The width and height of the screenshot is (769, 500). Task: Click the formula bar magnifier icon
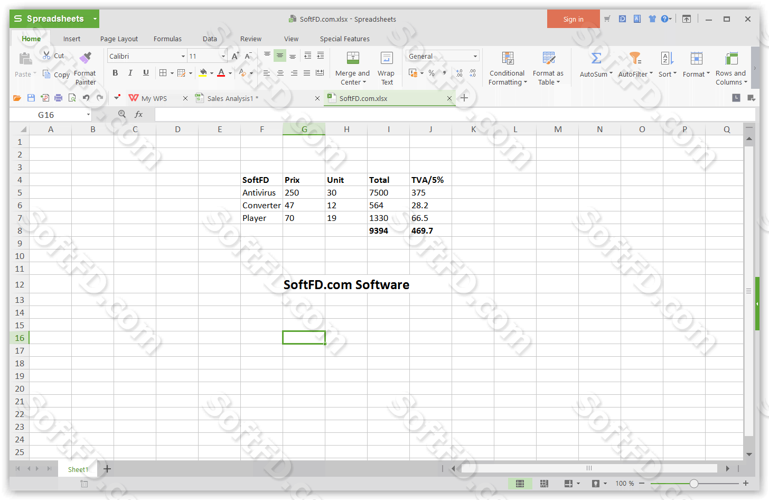coord(122,114)
